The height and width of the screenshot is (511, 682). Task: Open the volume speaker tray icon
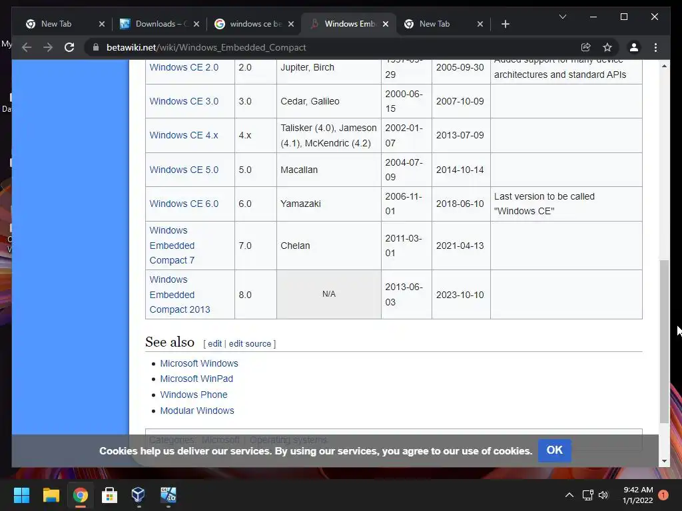603,495
